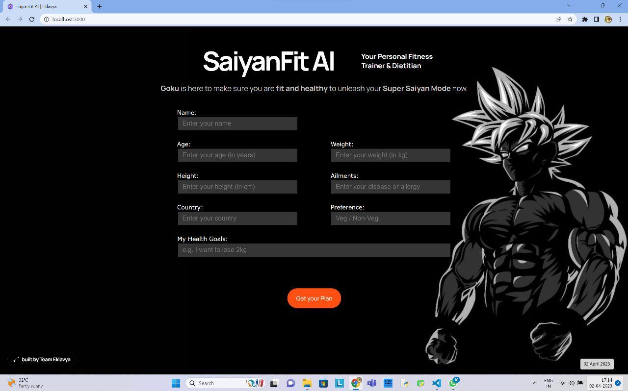This screenshot has width=628, height=391.
Task: Open Microsoft Store from taskbar
Action: point(323,383)
